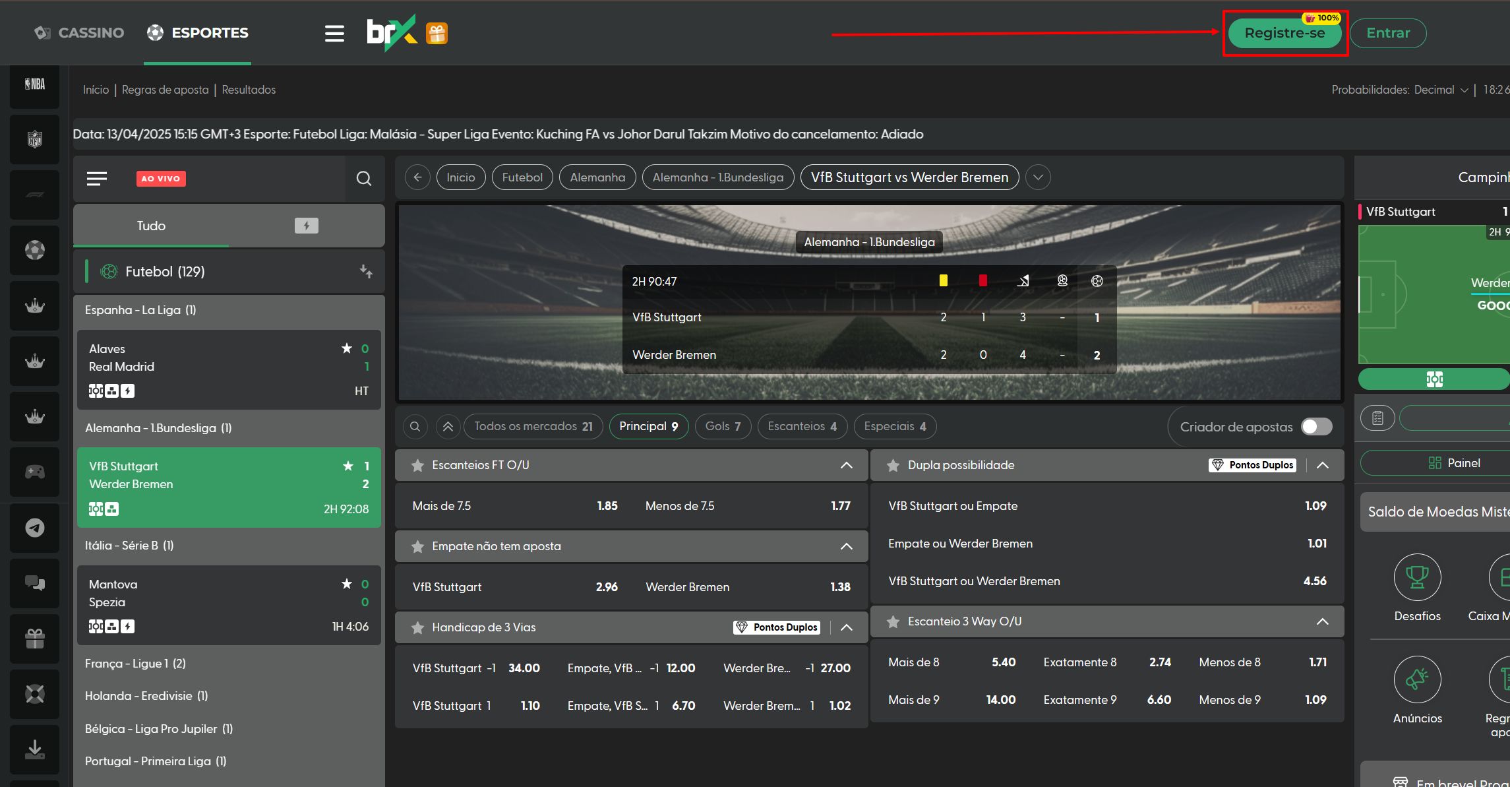This screenshot has width=1510, height=787.
Task: Open the Resultados link
Action: pos(249,90)
